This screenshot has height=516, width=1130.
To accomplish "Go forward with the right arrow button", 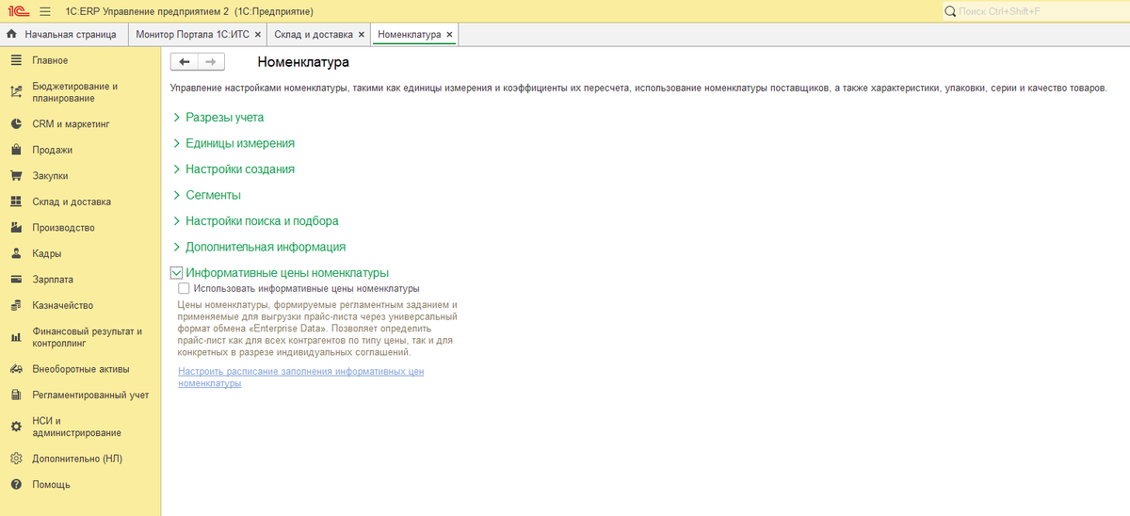I will [x=211, y=62].
